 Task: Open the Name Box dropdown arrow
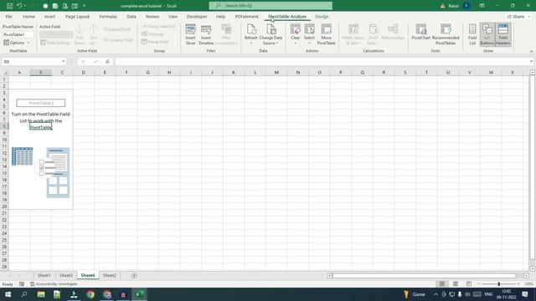(64, 61)
